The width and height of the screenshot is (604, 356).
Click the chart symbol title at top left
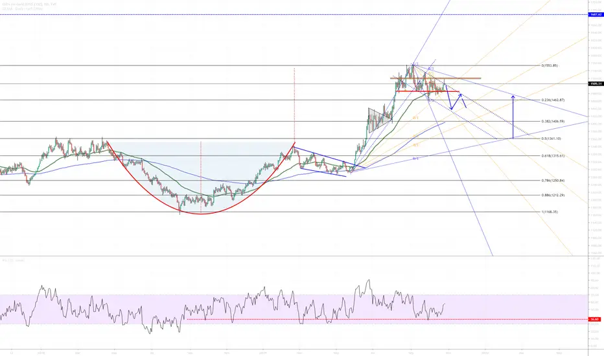[x=29, y=3]
